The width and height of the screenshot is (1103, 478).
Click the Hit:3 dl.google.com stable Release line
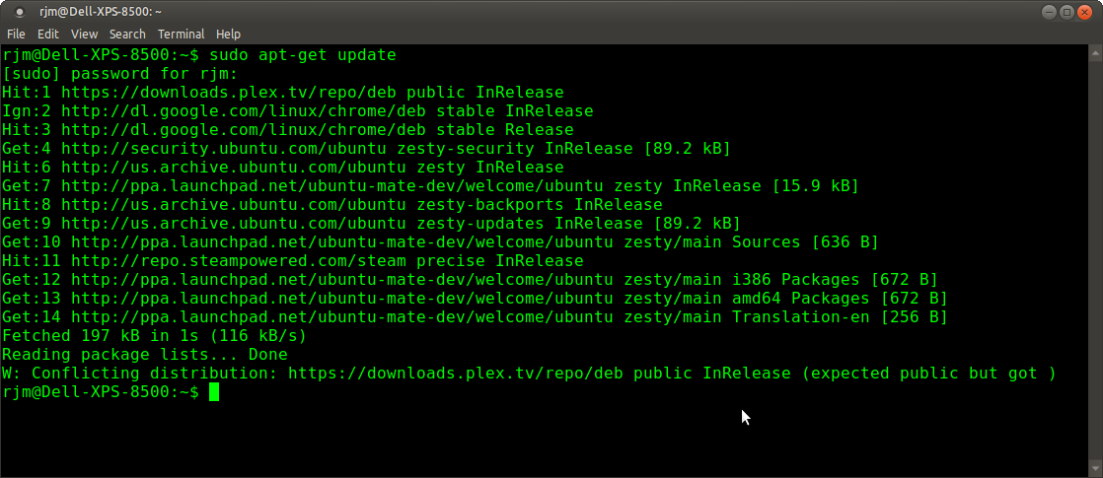coord(288,130)
